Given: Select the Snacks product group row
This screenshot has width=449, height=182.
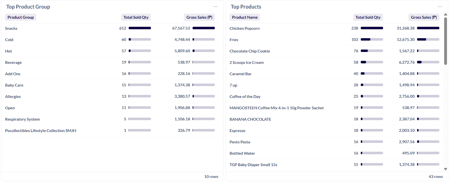Looking at the screenshot, I should tap(11, 28).
